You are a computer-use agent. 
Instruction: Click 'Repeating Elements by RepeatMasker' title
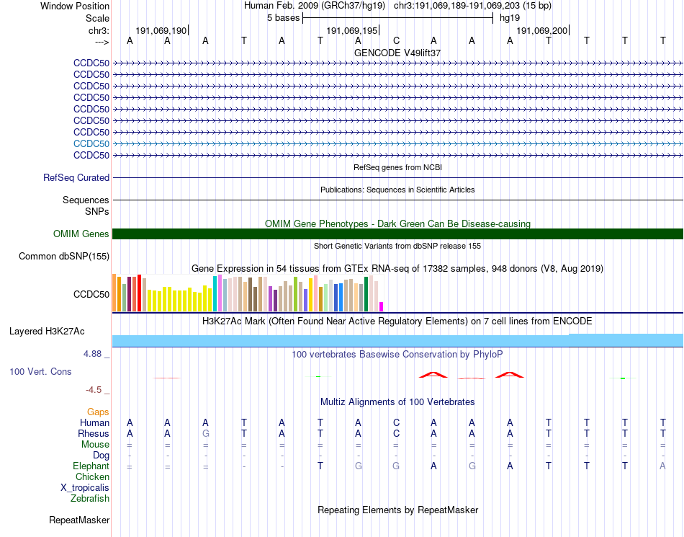(x=397, y=510)
